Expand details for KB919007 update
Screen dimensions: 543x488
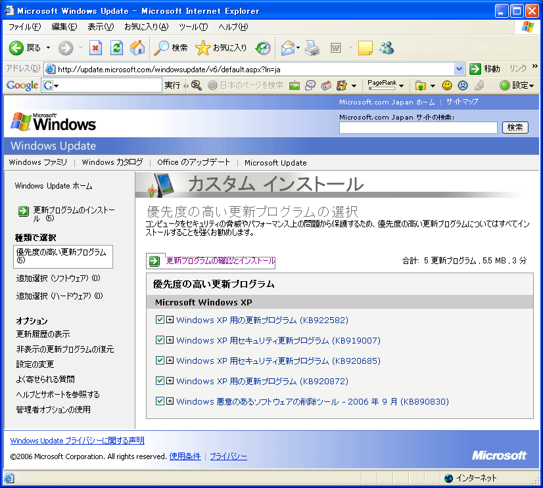pos(170,340)
